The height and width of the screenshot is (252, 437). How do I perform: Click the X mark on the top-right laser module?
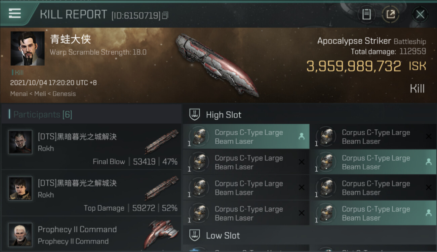pos(429,136)
